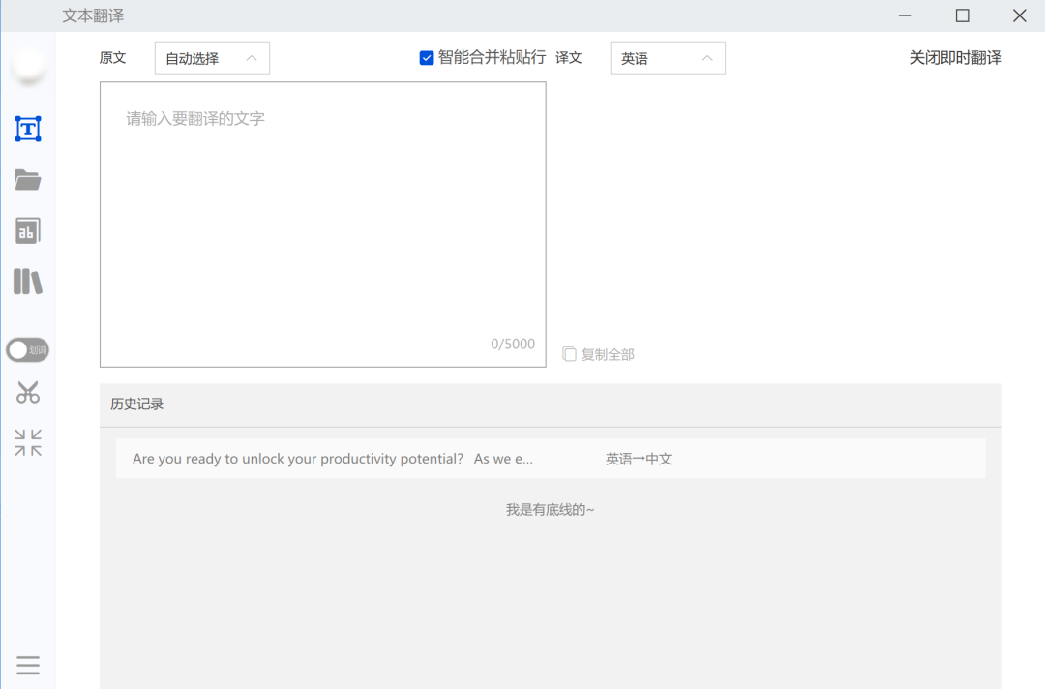Open the 英语 target language dropdown
This screenshot has height=689, width=1045.
(668, 57)
